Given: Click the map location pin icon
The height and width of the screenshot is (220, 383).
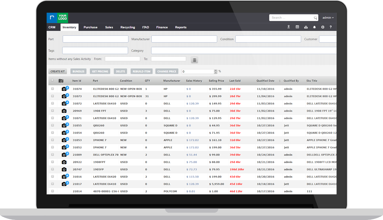Looking at the screenshot, I should pyautogui.click(x=289, y=27).
